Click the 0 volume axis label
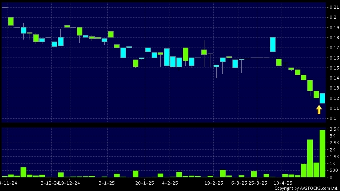The image size is (340, 191). [x=331, y=177]
